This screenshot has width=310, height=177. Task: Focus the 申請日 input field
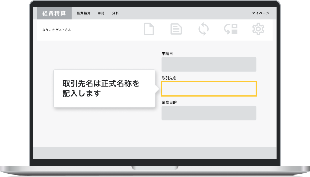pyautogui.click(x=209, y=64)
